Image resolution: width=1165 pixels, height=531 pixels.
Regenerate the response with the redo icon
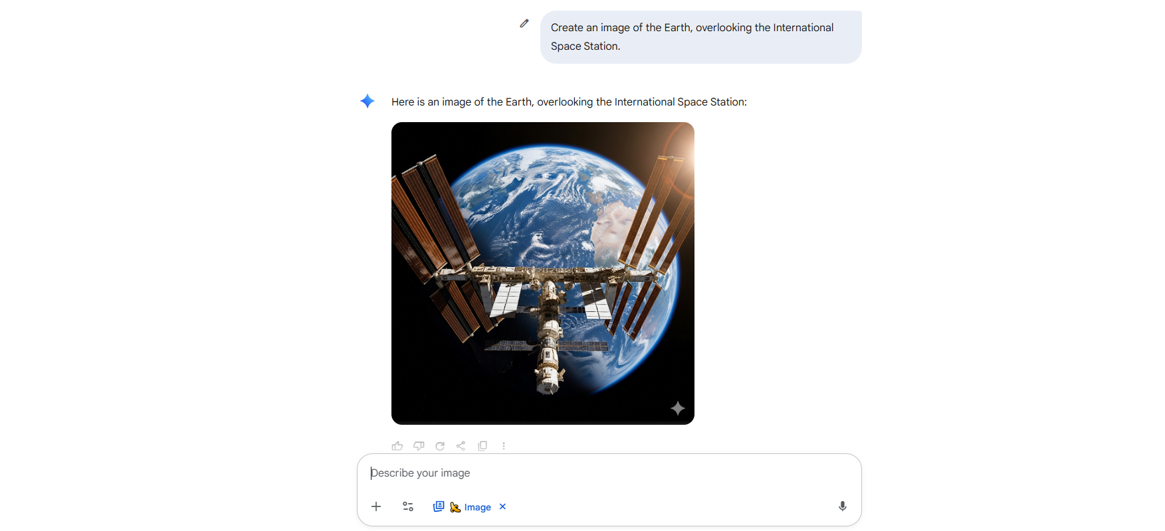pyautogui.click(x=440, y=446)
